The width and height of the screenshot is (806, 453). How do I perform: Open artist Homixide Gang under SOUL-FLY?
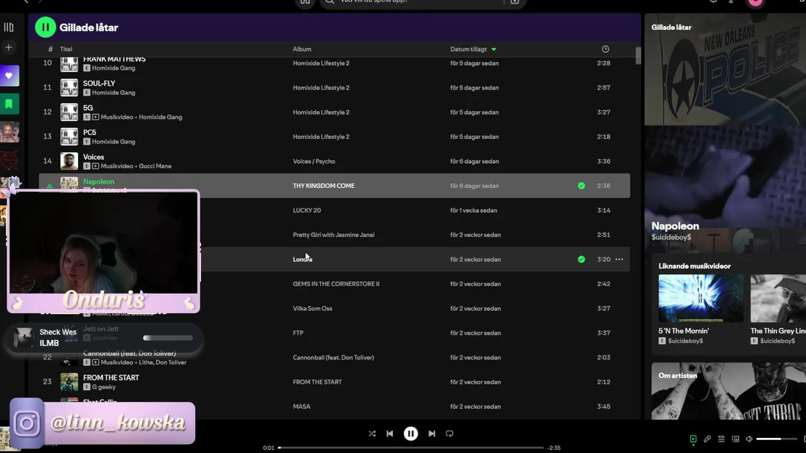pyautogui.click(x=113, y=92)
